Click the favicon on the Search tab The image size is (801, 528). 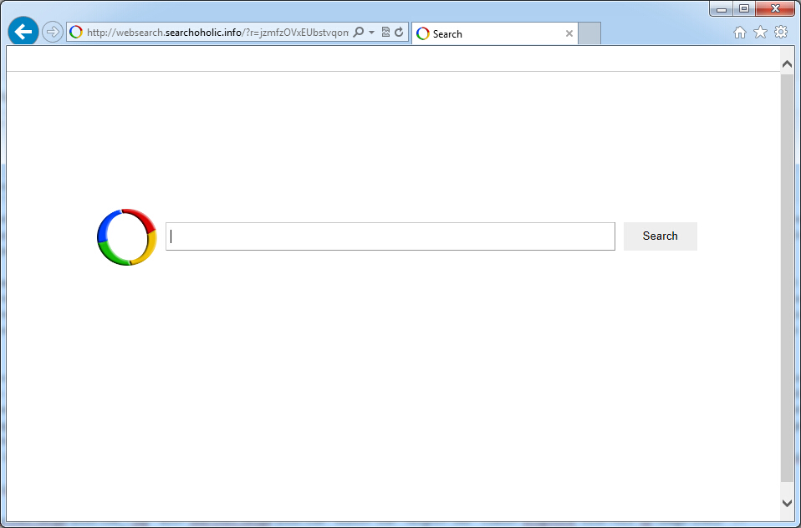tap(423, 33)
